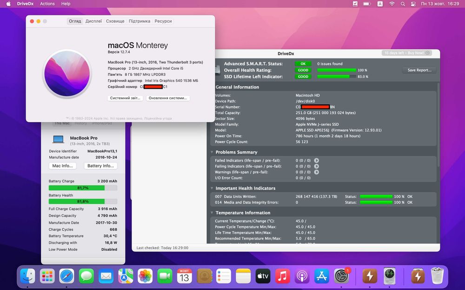Launch FaceTime from the dock
The height and width of the screenshot is (290, 465).
pyautogui.click(x=165, y=277)
